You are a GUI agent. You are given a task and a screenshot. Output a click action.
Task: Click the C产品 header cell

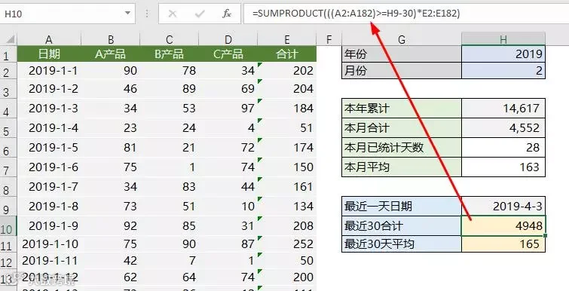(x=228, y=54)
